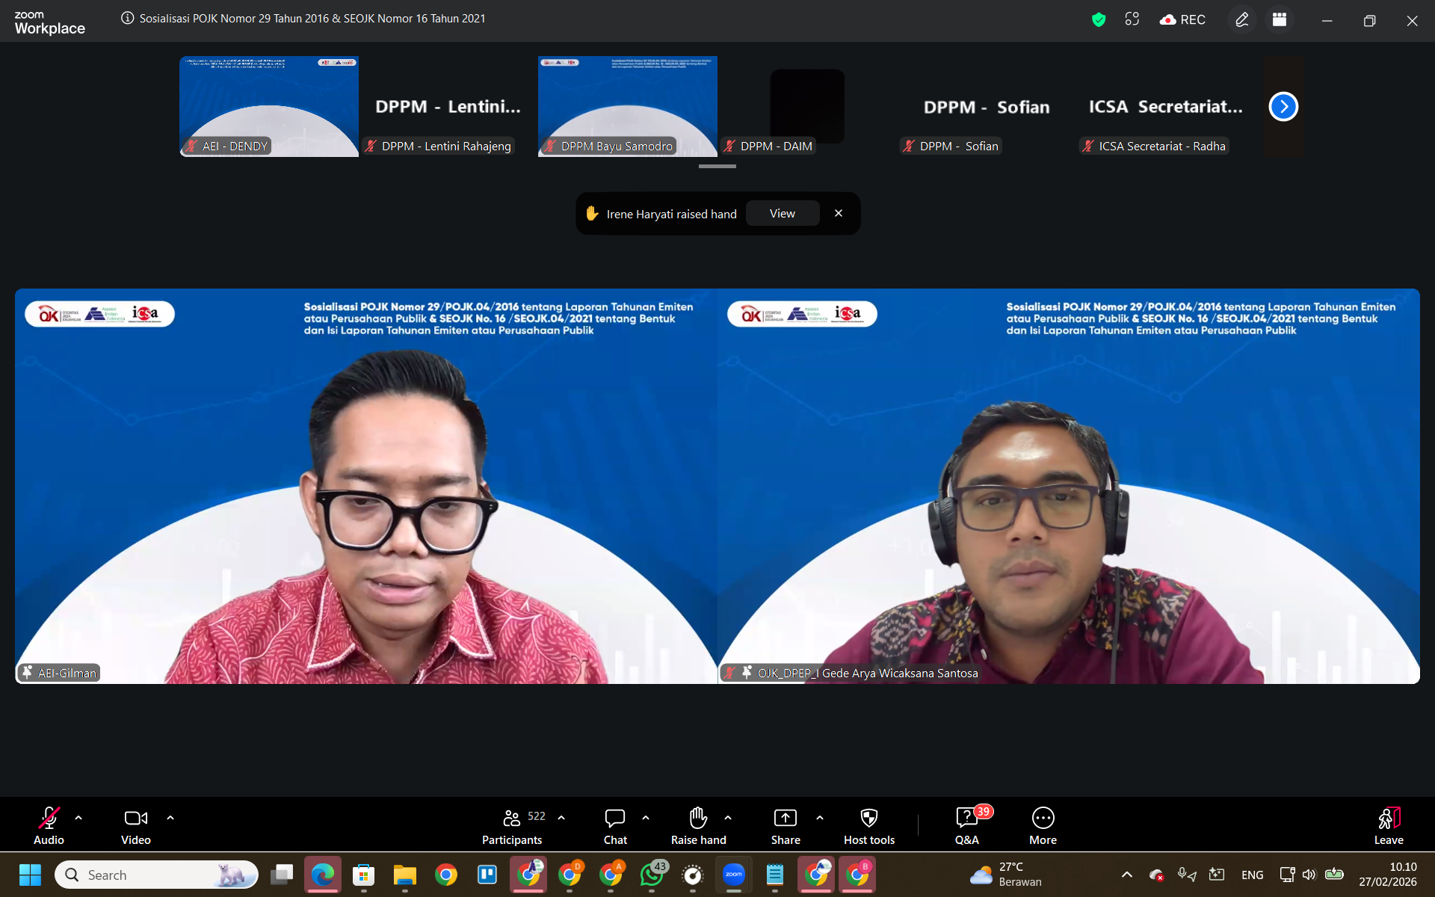This screenshot has height=897, width=1435.
Task: Open the view layout grid menu
Action: (x=1280, y=20)
